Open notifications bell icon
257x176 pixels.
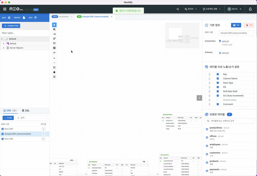point(250,9)
